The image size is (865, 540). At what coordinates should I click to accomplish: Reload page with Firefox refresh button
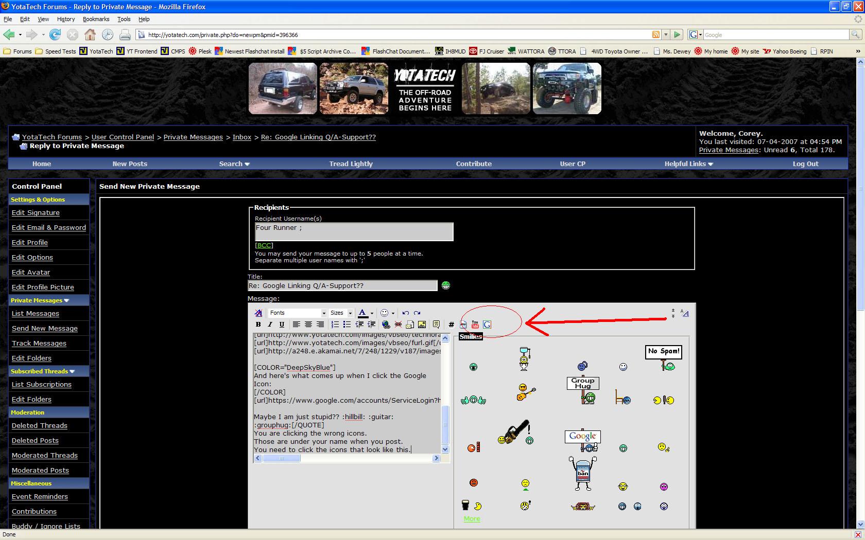point(55,35)
